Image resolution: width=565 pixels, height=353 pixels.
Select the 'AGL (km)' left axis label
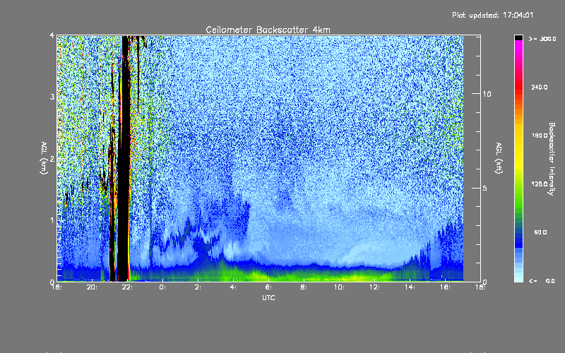(44, 158)
